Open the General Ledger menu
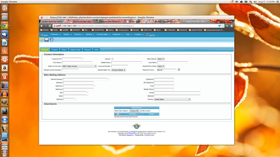280x157 pixels. (x=103, y=34)
